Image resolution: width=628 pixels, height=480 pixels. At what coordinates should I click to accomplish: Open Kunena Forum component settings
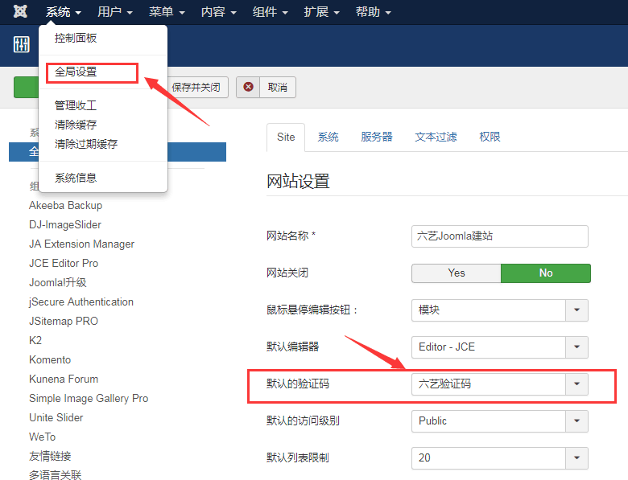click(64, 379)
